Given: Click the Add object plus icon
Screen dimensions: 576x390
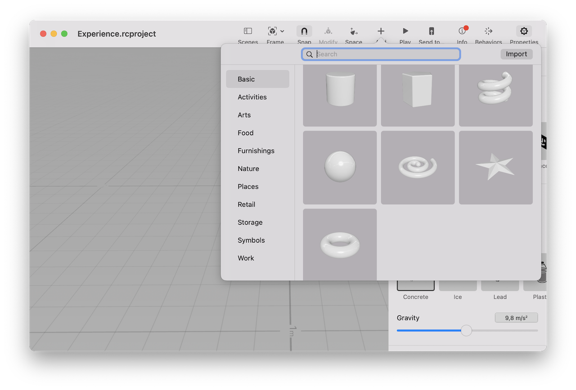Looking at the screenshot, I should coord(381,31).
